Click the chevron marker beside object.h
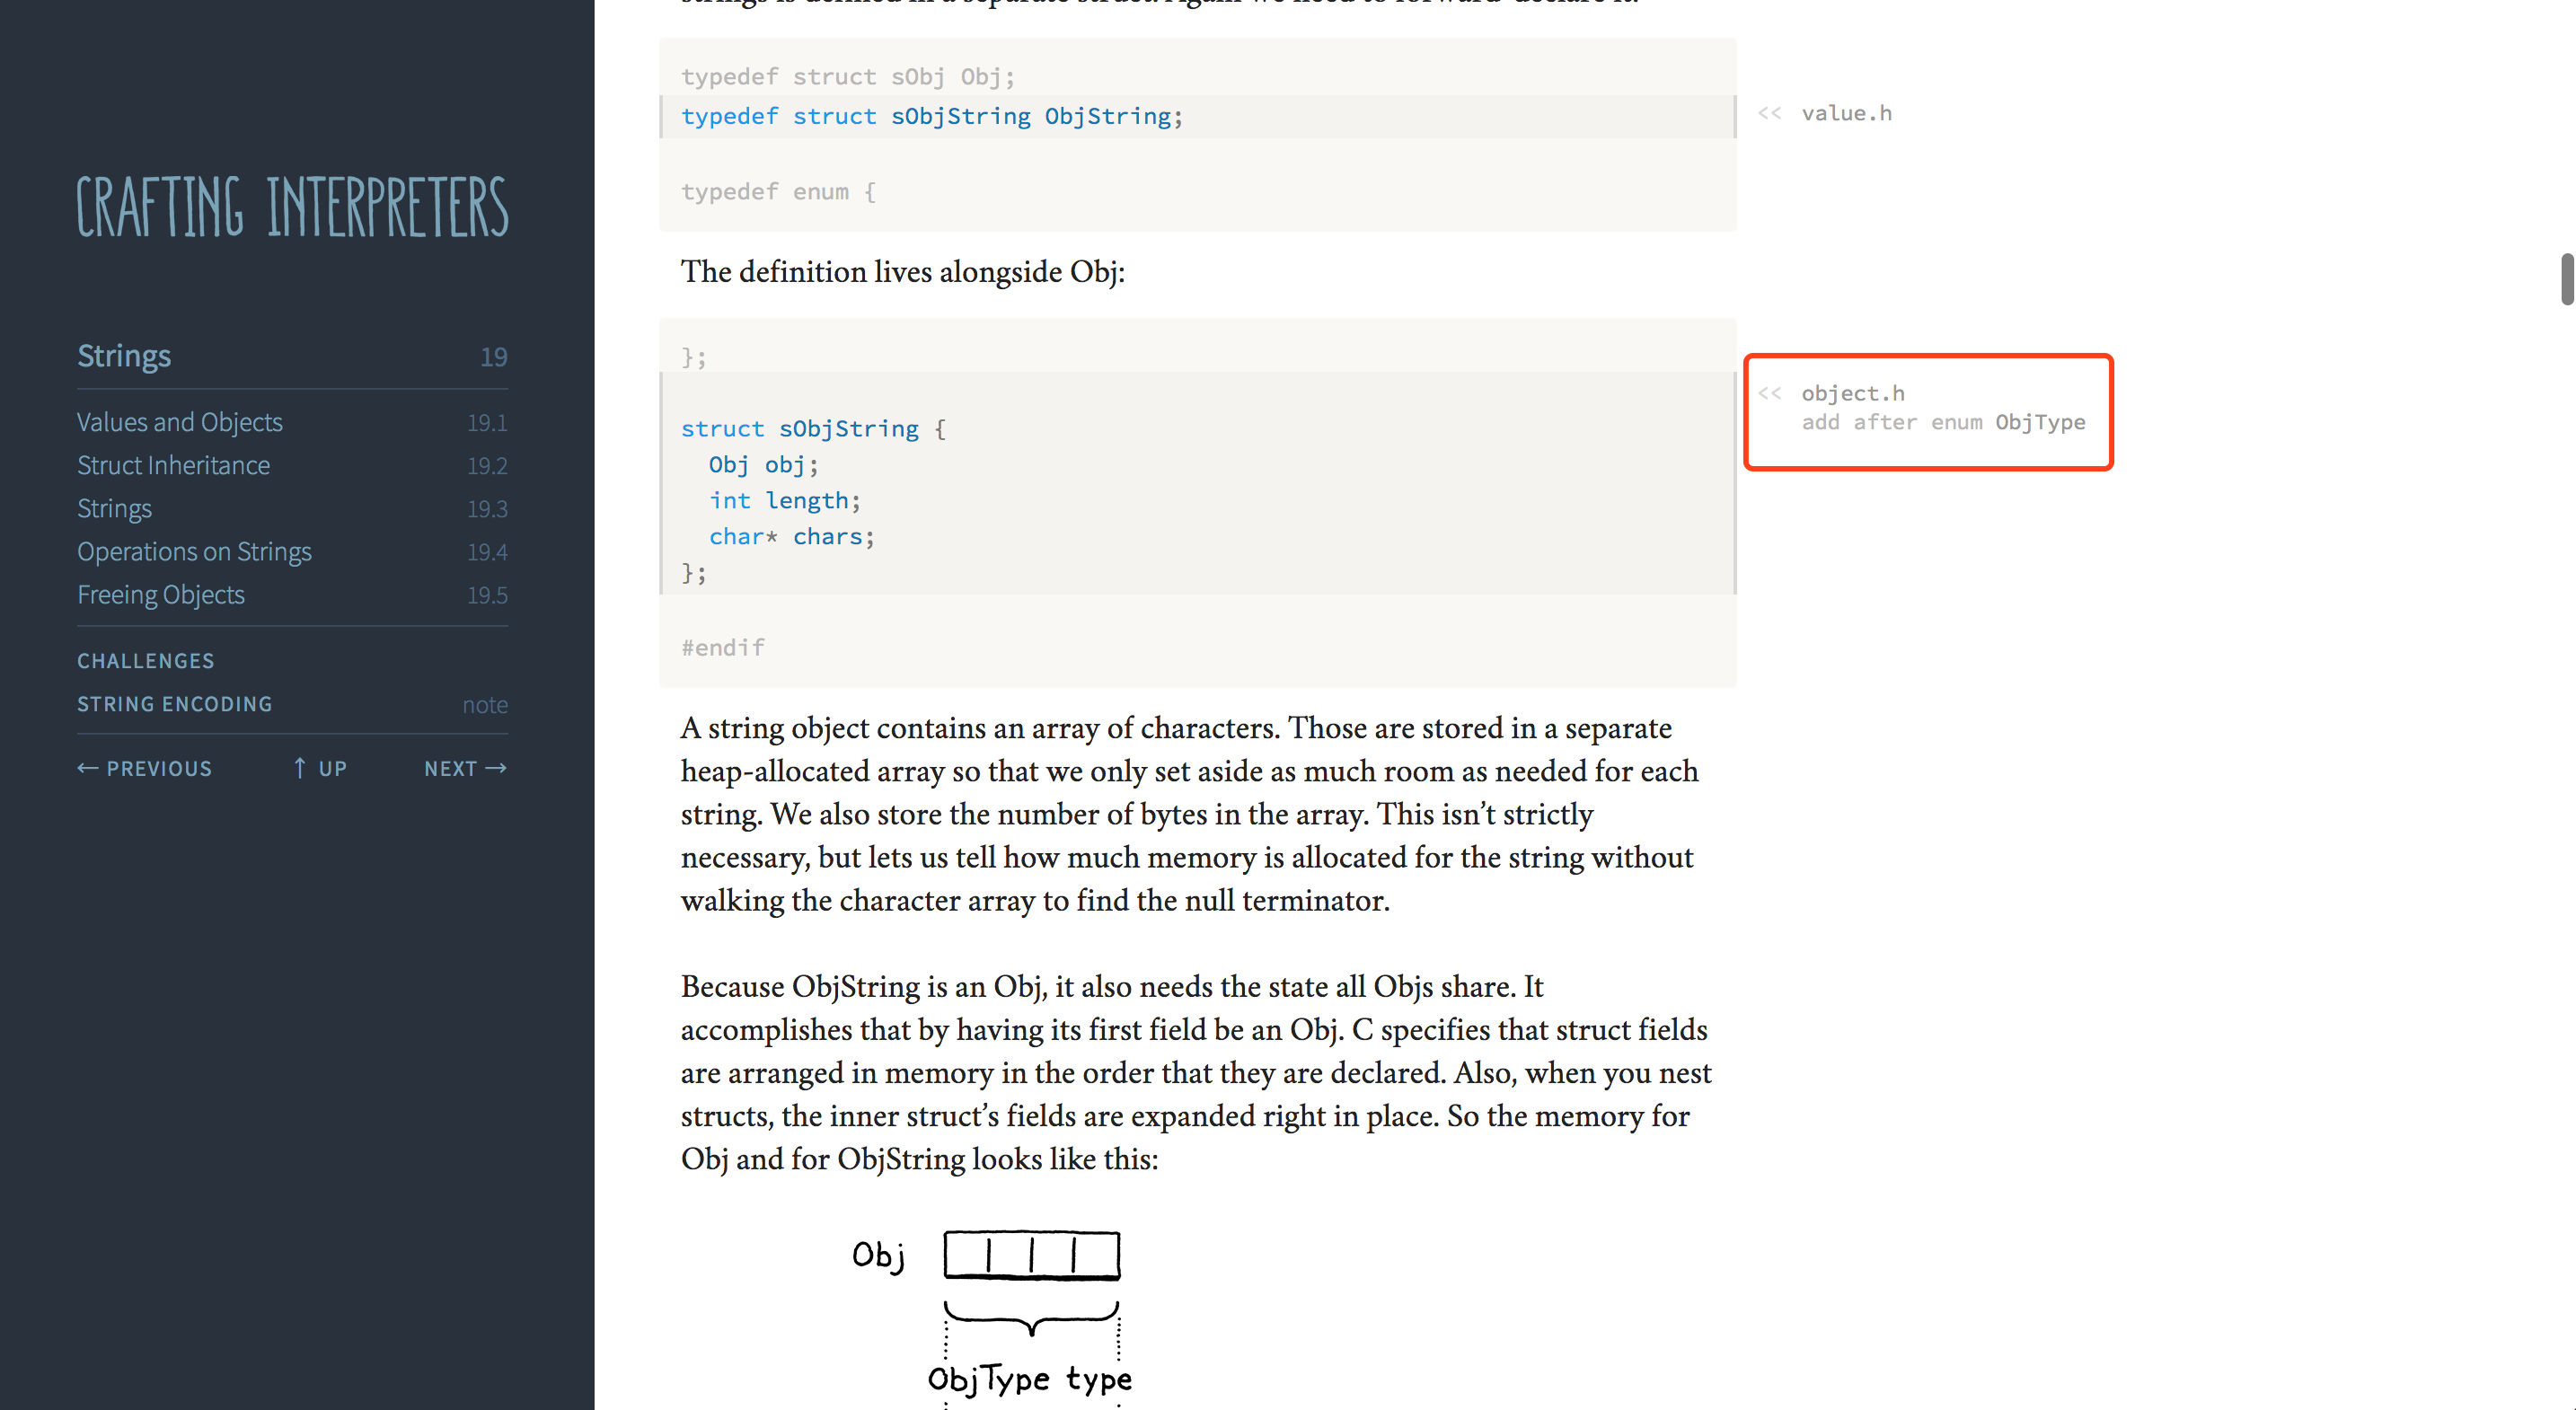The image size is (2576, 1410). (1769, 392)
